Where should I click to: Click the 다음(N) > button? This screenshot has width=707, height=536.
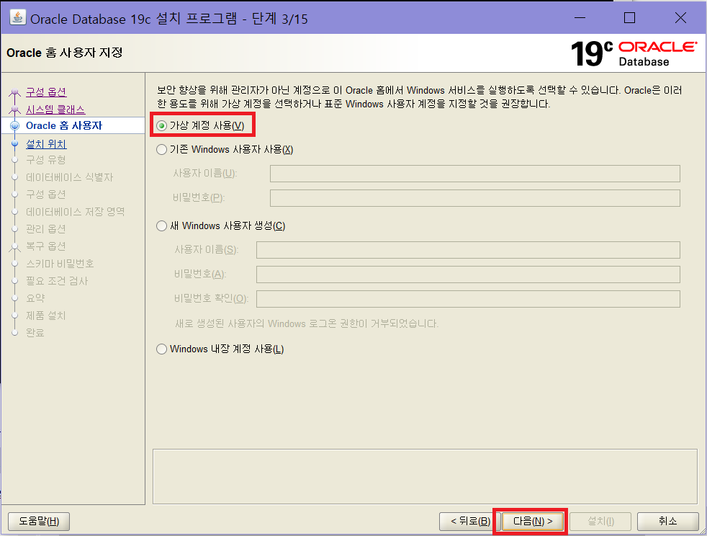coord(533,522)
